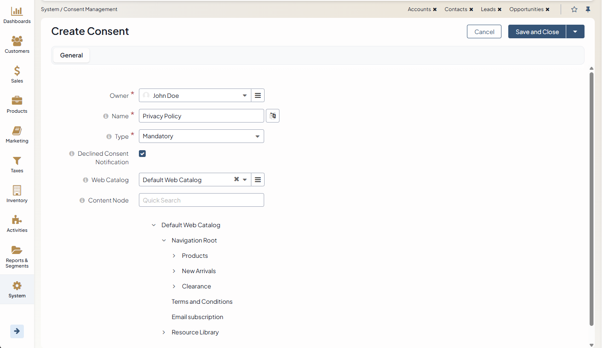The image size is (602, 348).
Task: Click the Cancel button
Action: click(484, 31)
